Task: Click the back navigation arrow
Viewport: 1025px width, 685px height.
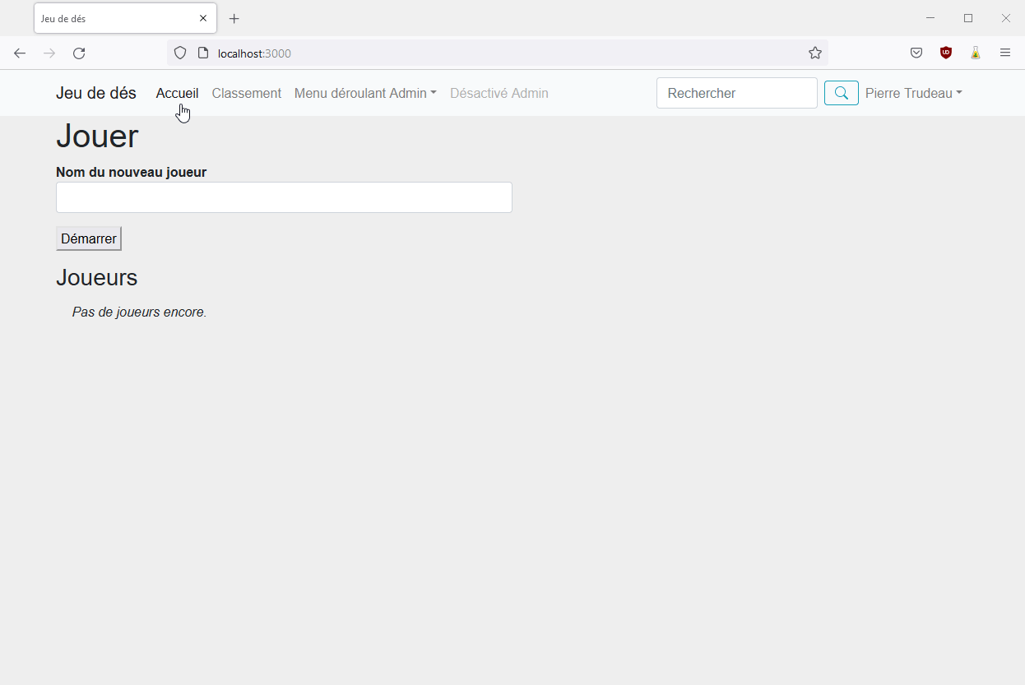Action: pyautogui.click(x=20, y=53)
